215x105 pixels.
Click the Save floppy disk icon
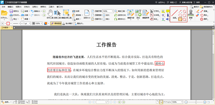coord(11,11)
